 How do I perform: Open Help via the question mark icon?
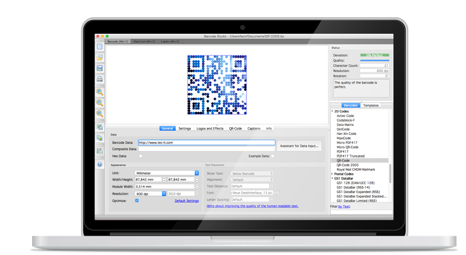pyautogui.click(x=99, y=164)
